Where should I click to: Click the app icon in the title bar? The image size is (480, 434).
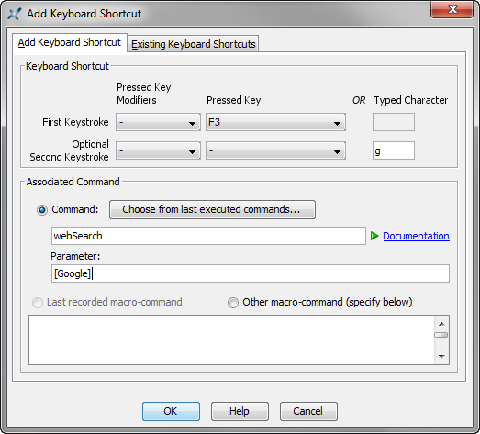click(x=15, y=14)
